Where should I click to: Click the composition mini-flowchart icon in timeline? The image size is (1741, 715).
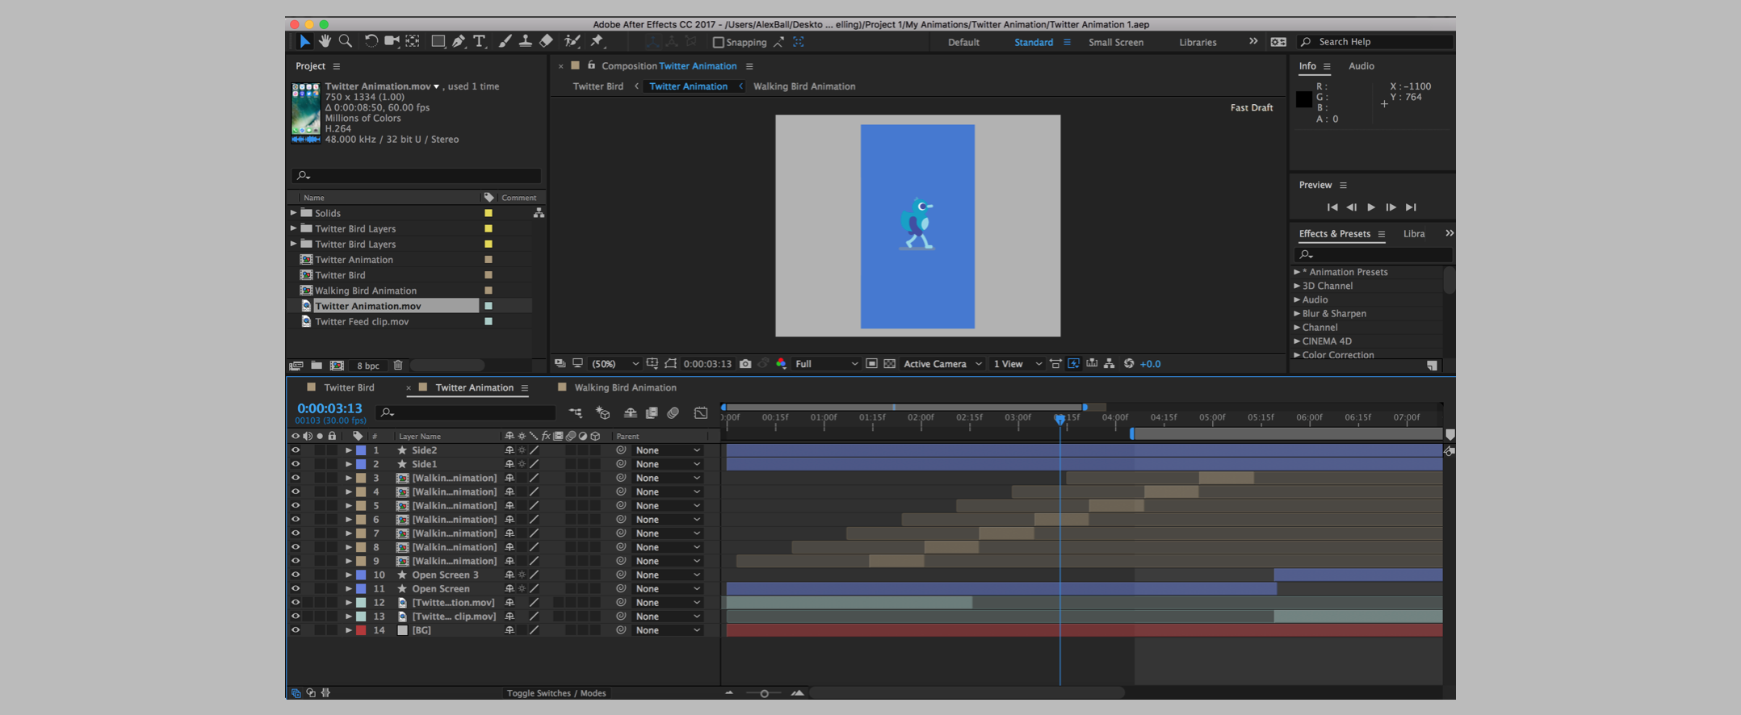[575, 413]
